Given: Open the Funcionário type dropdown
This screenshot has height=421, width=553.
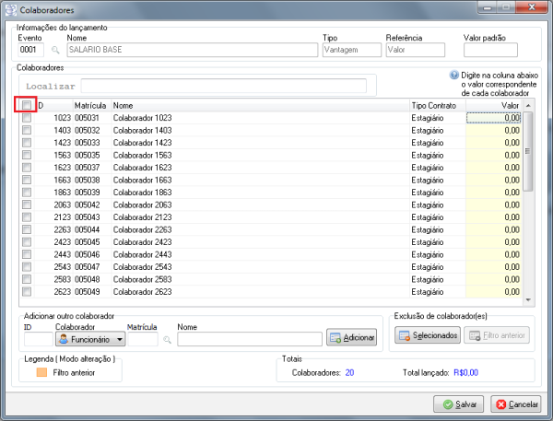Looking at the screenshot, I should 120,339.
